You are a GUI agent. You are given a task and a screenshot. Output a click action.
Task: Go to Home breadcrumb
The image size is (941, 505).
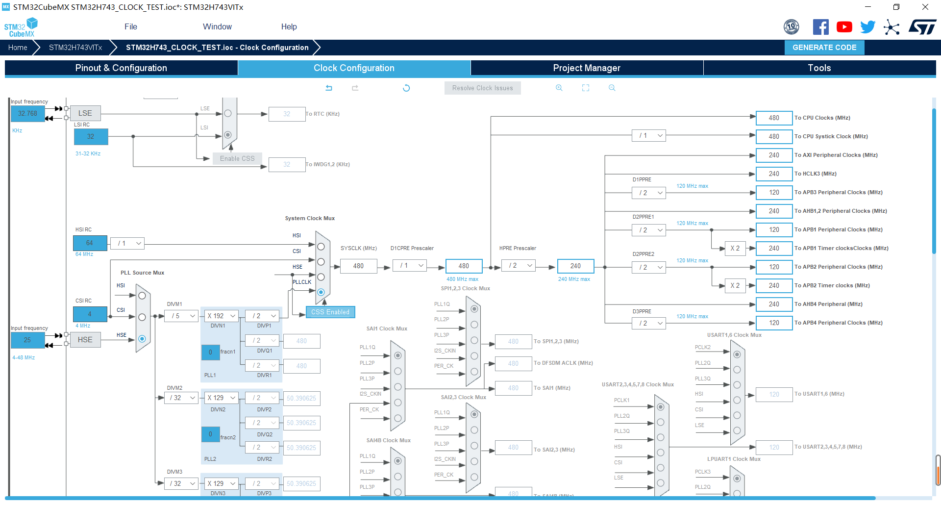(18, 48)
